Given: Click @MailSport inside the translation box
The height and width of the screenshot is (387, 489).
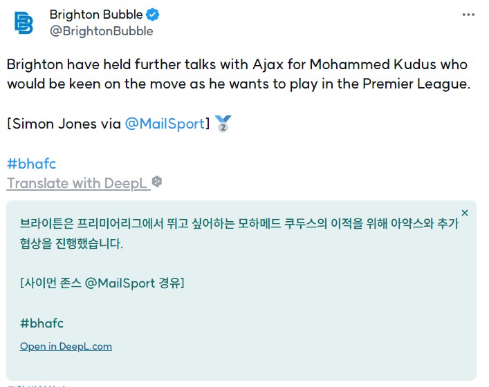Looking at the screenshot, I should coord(120,283).
